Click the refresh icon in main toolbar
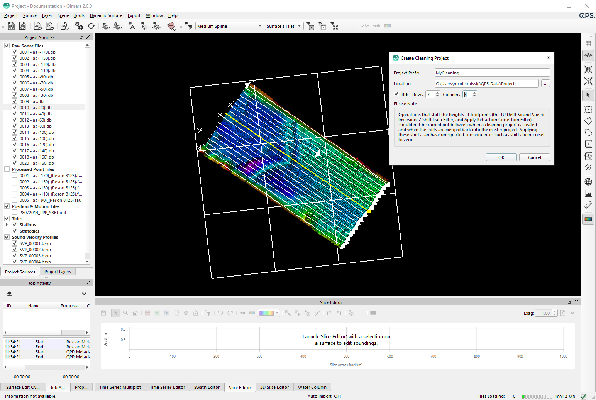The height and width of the screenshot is (400, 596). 91,26
